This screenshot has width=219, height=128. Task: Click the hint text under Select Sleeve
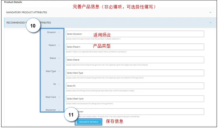[x=107, y=65]
